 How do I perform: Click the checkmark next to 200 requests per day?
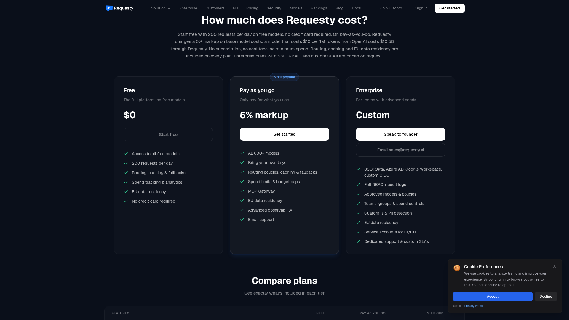126,163
